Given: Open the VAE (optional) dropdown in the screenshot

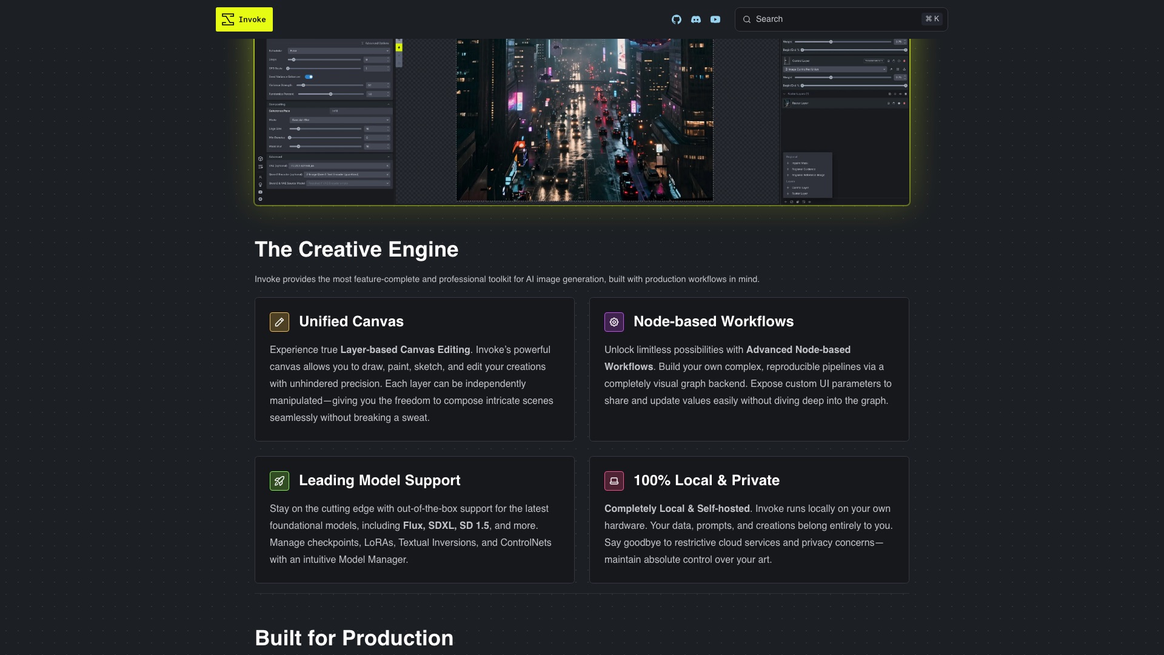Looking at the screenshot, I should pos(339,166).
